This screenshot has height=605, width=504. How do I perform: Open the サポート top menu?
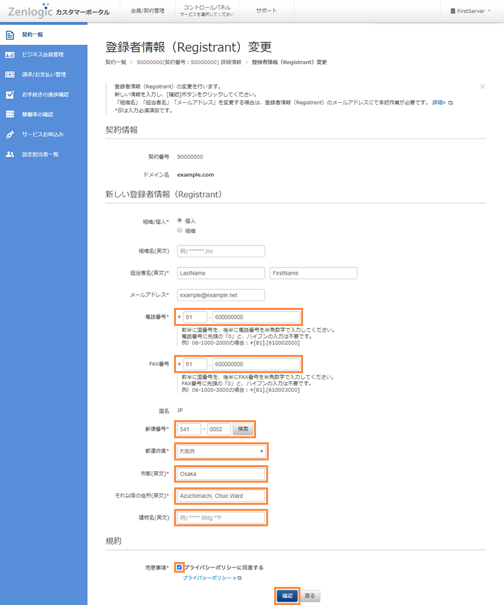coord(266,11)
